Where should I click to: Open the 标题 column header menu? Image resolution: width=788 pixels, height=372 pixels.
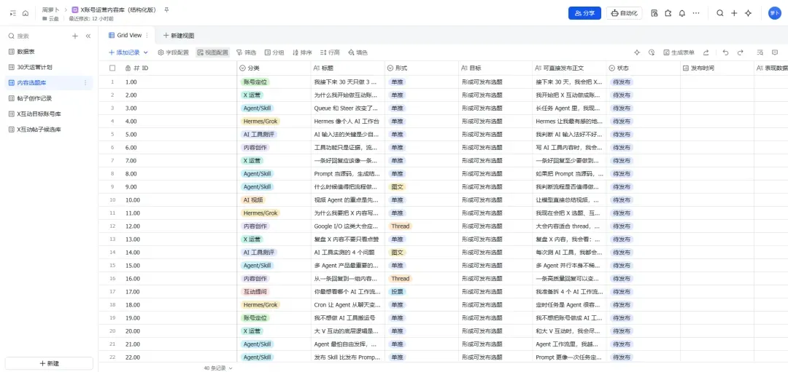pyautogui.click(x=348, y=68)
